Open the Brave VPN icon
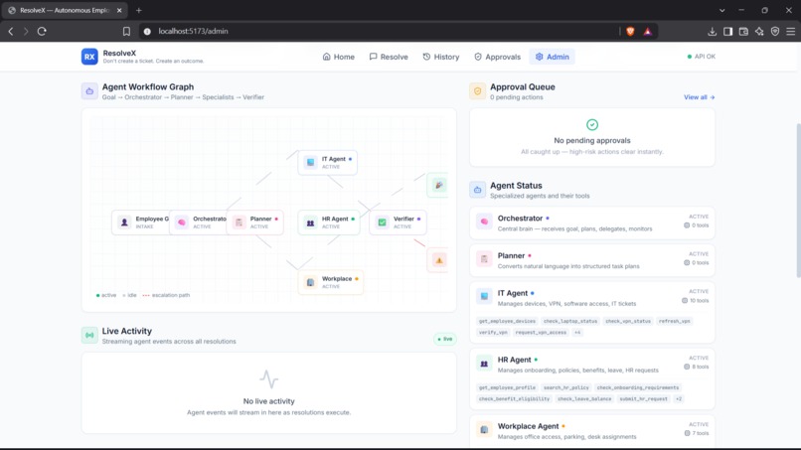 (775, 31)
